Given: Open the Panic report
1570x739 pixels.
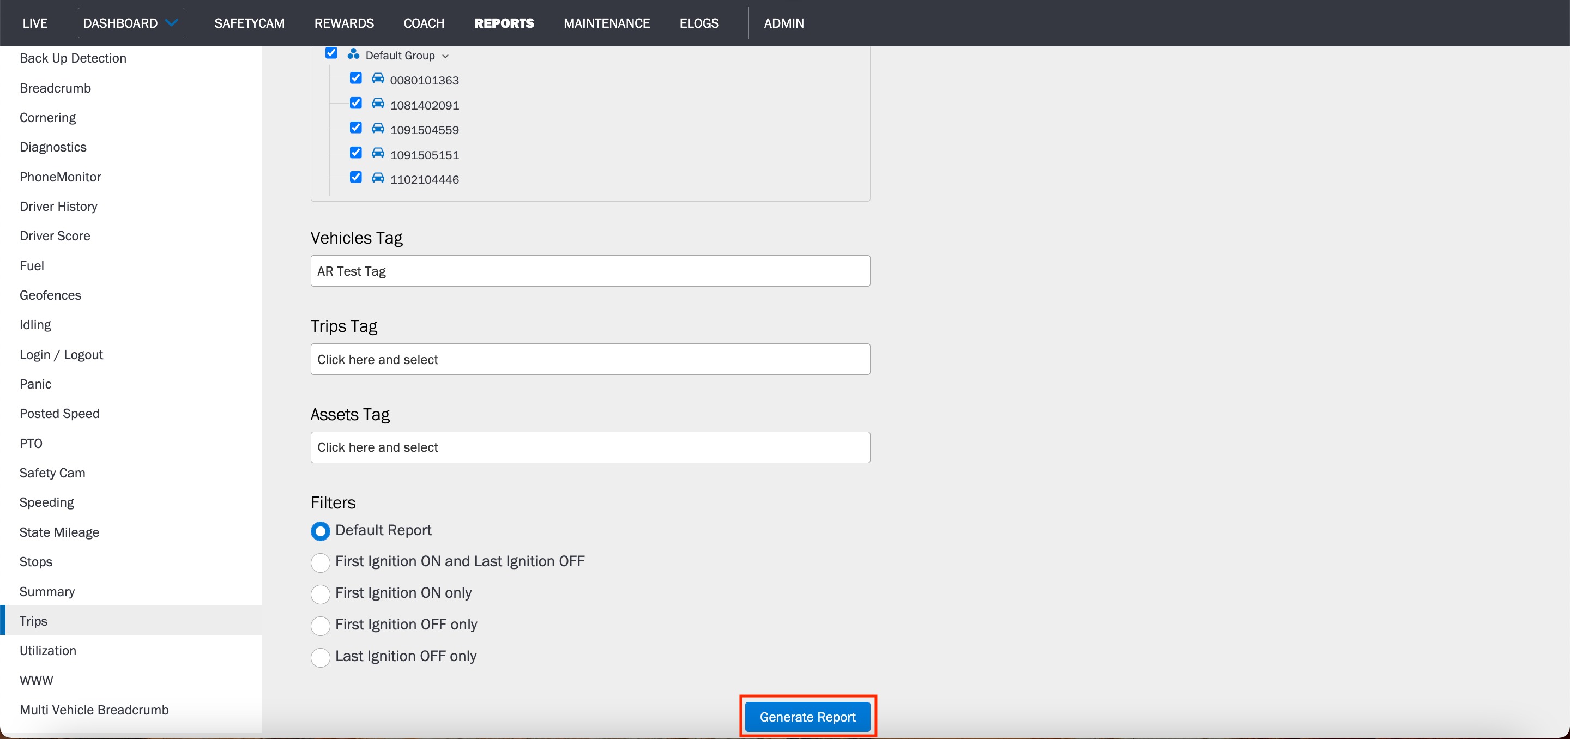Looking at the screenshot, I should pyautogui.click(x=35, y=384).
